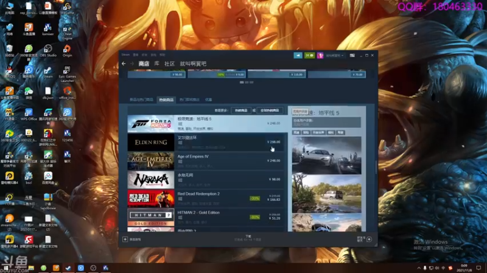487x273 pixels.
Task: Open 就叫啊賀吧 profile section
Action: (193, 64)
